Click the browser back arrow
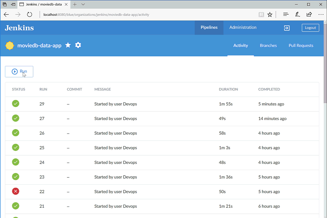This screenshot has height=218, width=327. click(6, 15)
